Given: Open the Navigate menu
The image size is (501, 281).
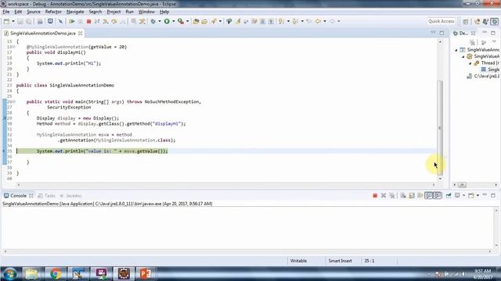Looking at the screenshot, I should (75, 12).
